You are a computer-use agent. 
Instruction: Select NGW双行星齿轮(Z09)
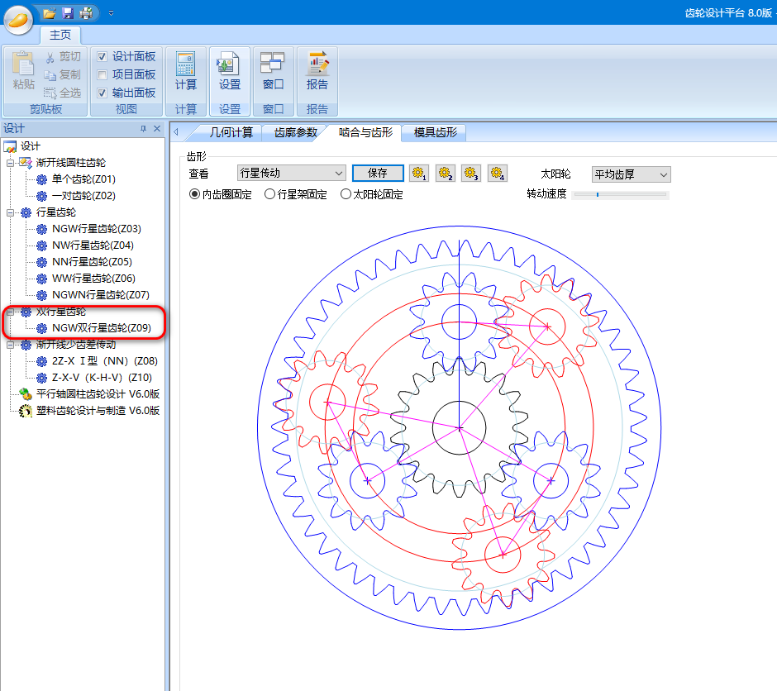pyautogui.click(x=102, y=328)
